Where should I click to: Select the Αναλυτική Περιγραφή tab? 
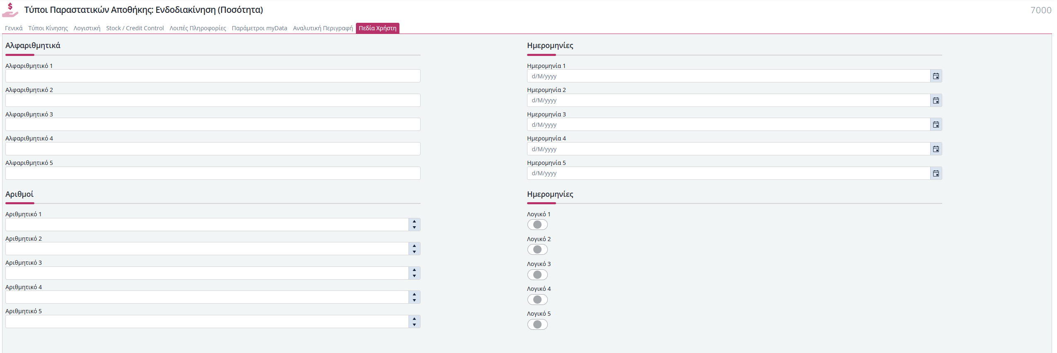(323, 28)
